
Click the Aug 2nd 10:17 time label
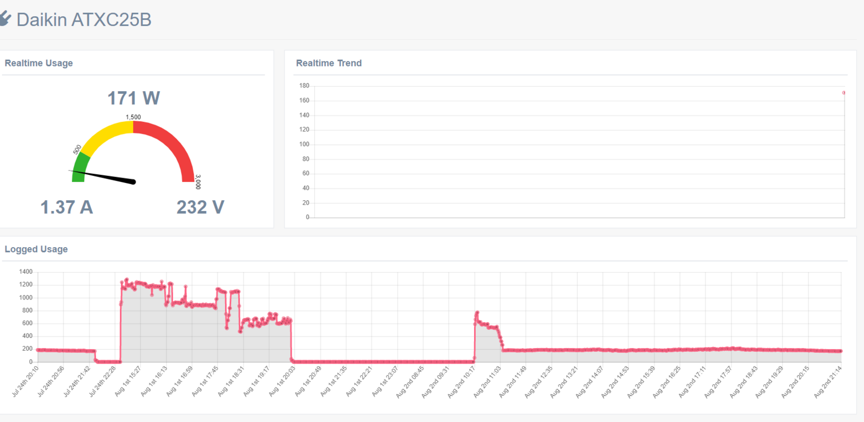coord(462,382)
